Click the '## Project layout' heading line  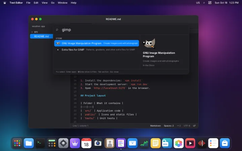click(x=93, y=96)
